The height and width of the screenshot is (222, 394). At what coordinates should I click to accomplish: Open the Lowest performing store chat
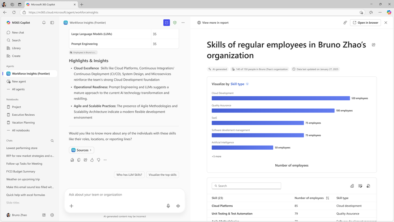pyautogui.click(x=22, y=148)
